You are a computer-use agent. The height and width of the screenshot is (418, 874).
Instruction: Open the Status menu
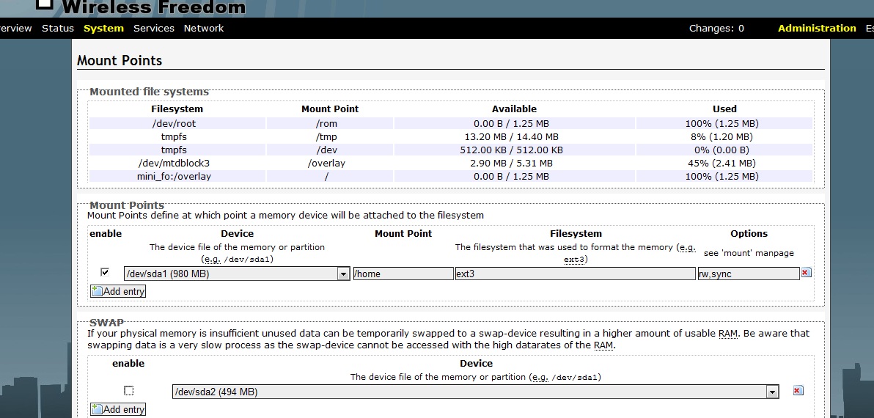(58, 29)
